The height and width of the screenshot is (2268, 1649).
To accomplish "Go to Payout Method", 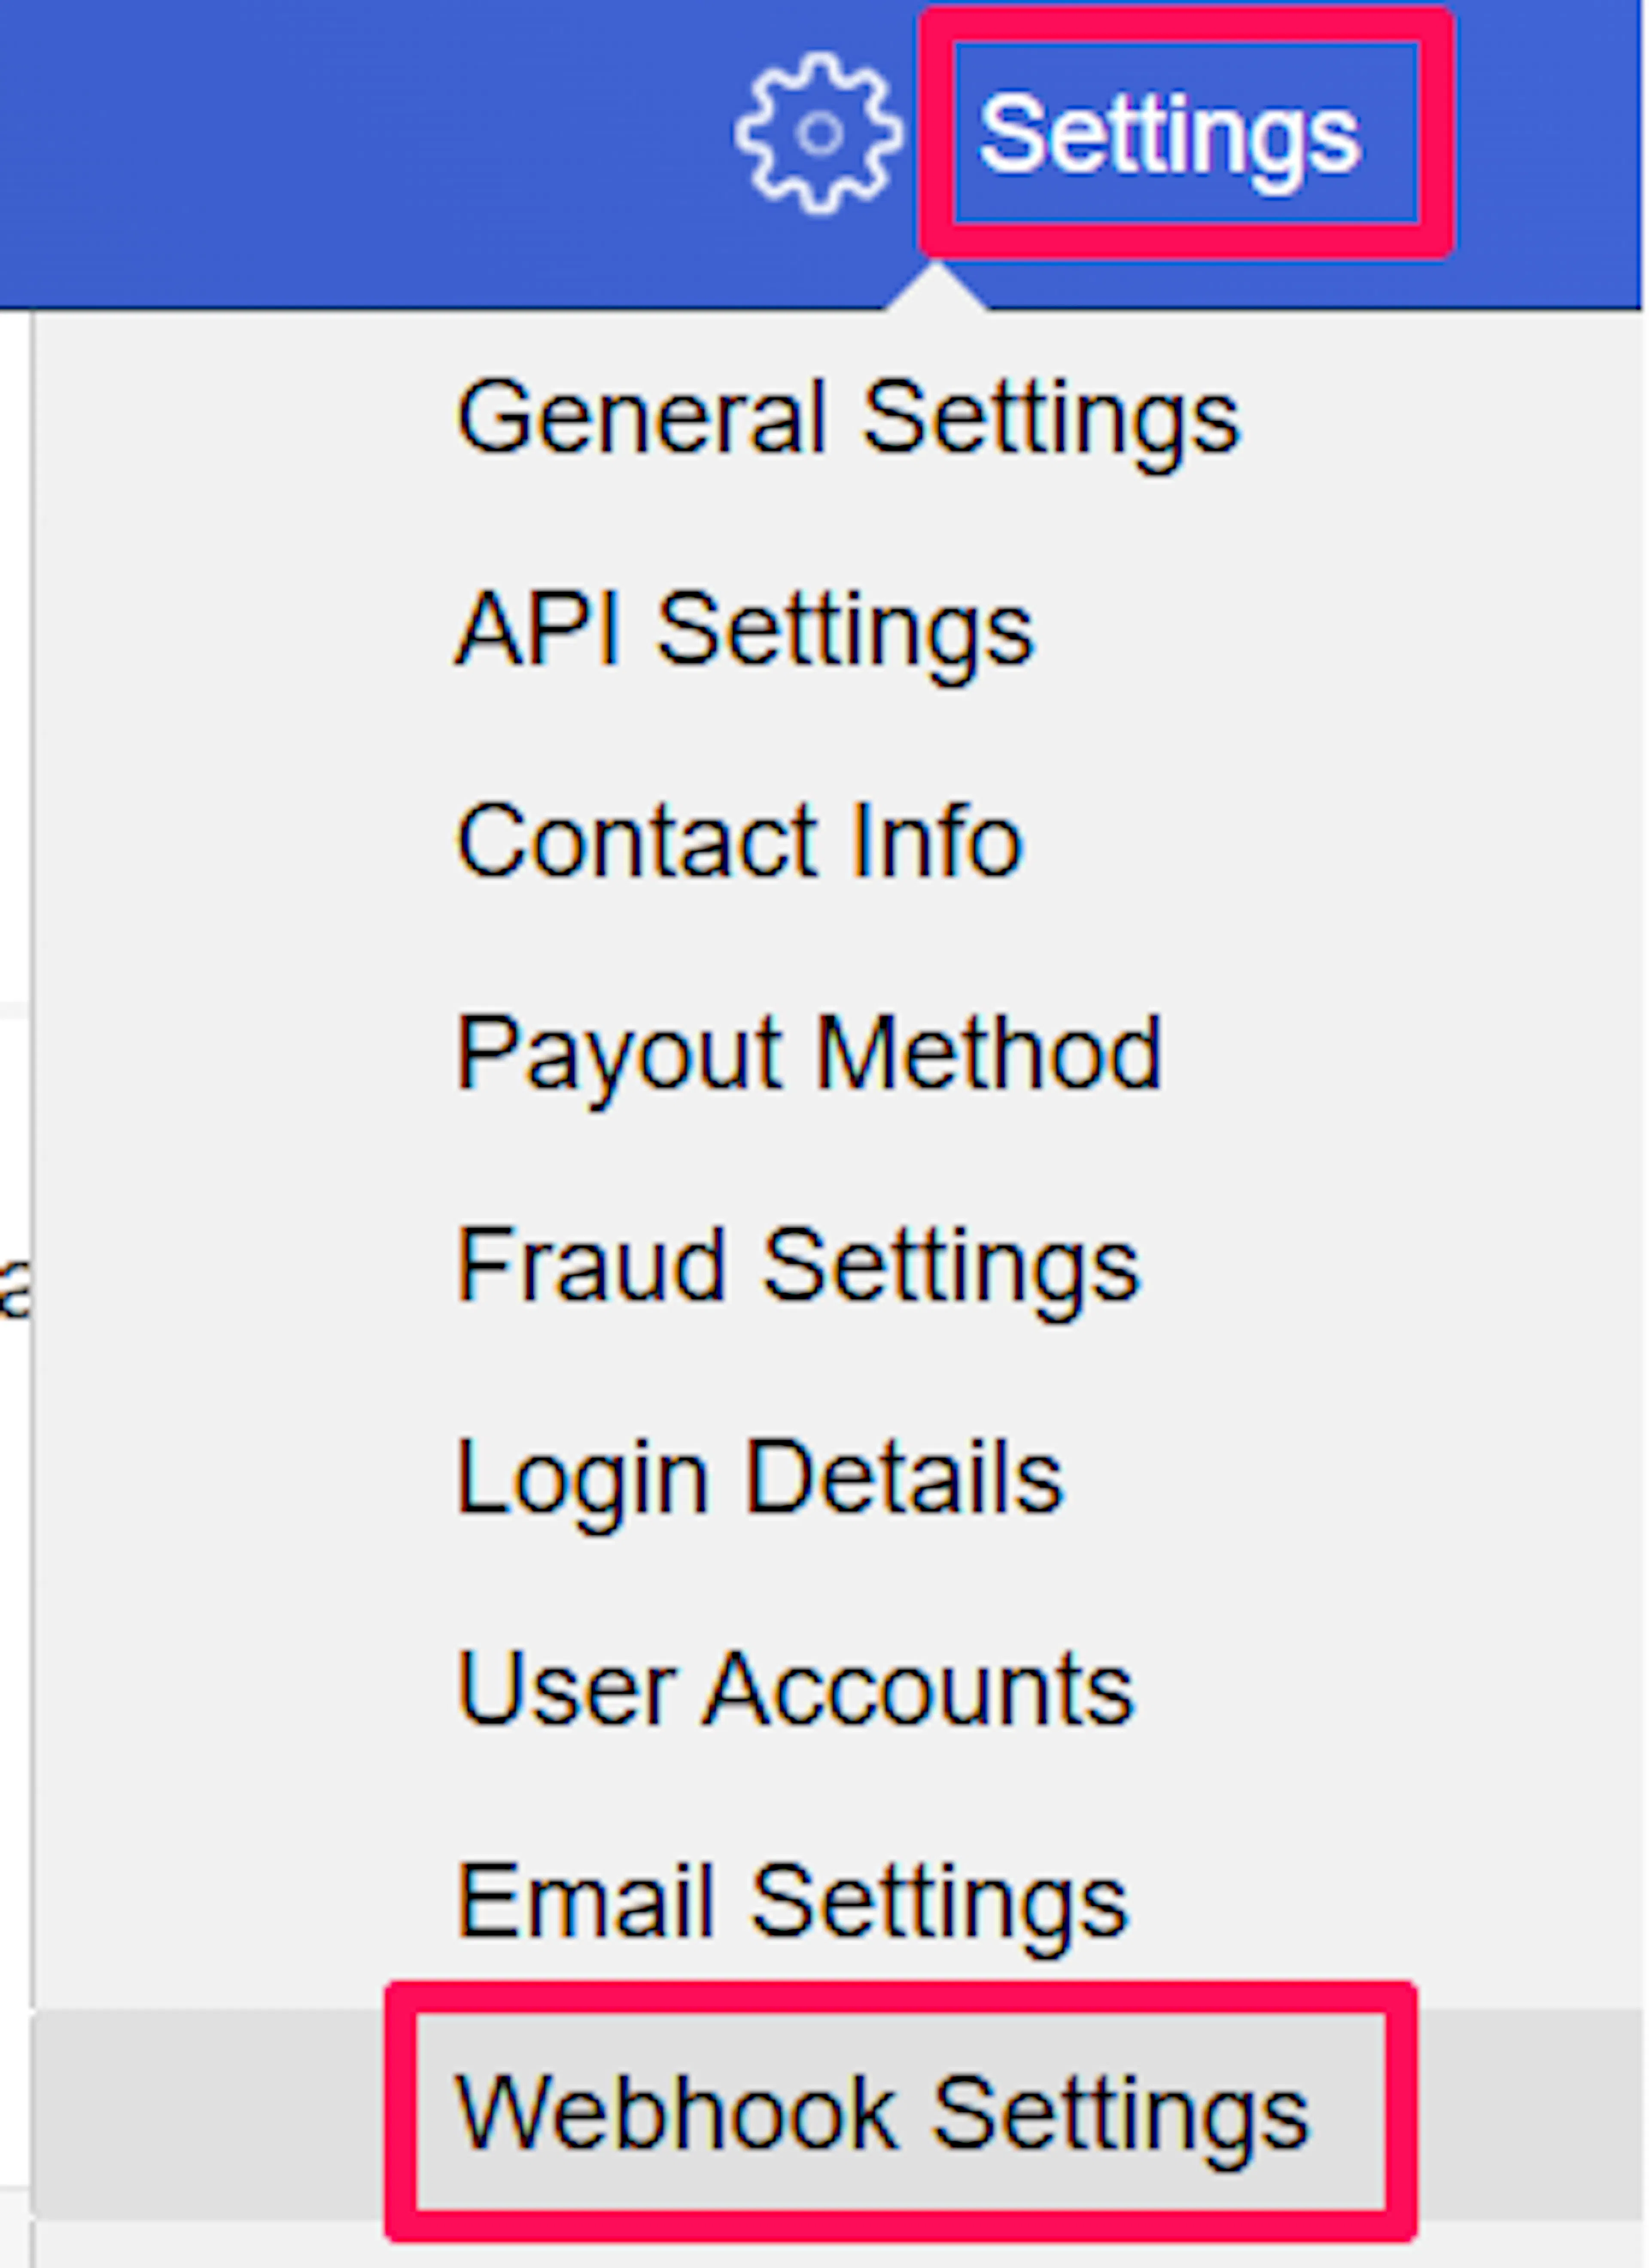I will point(809,1056).
